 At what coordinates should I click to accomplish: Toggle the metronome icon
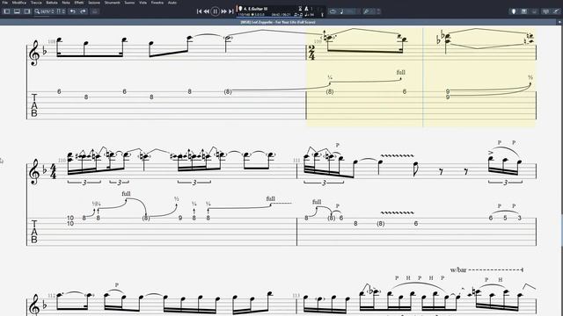(306, 9)
